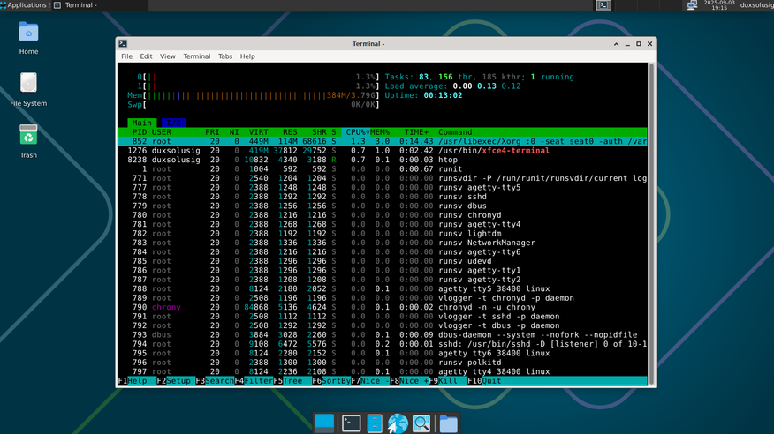The height and width of the screenshot is (434, 774).
Task: Open the Home desktop icon
Action: coord(28,35)
